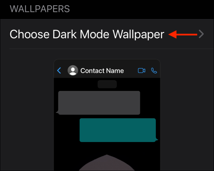
Task: Click the chat preview header bar
Action: click(x=107, y=69)
